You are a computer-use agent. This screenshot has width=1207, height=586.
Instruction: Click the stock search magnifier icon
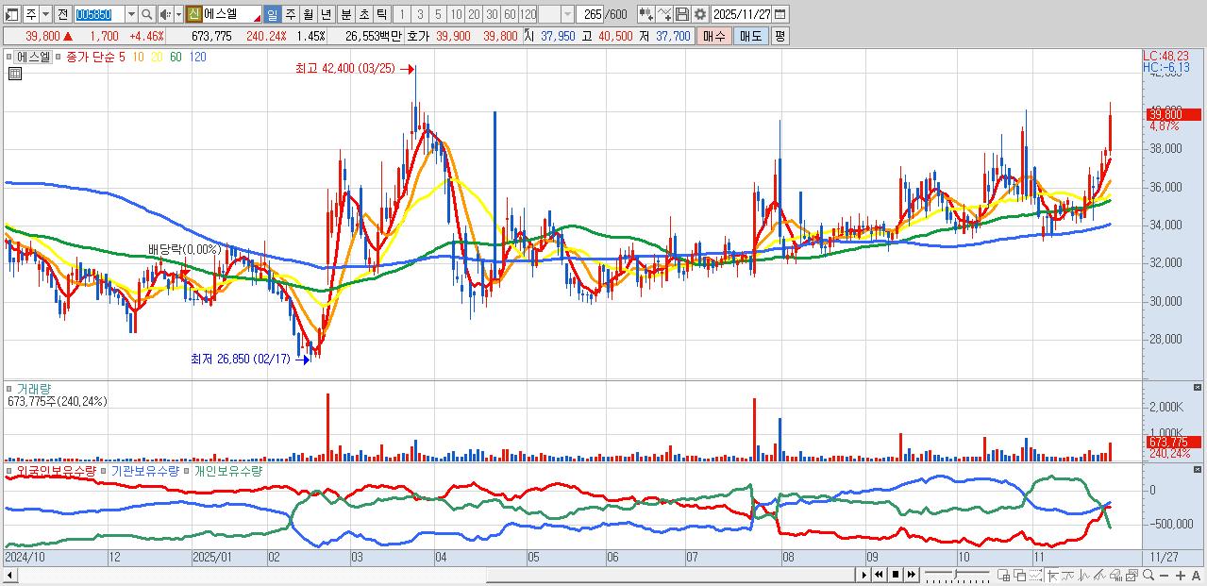tap(147, 14)
